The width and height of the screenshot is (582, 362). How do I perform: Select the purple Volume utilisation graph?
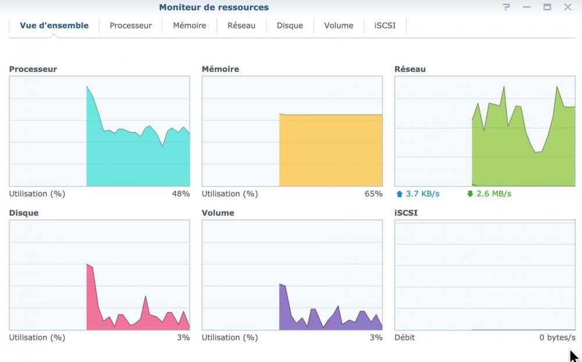(x=292, y=275)
